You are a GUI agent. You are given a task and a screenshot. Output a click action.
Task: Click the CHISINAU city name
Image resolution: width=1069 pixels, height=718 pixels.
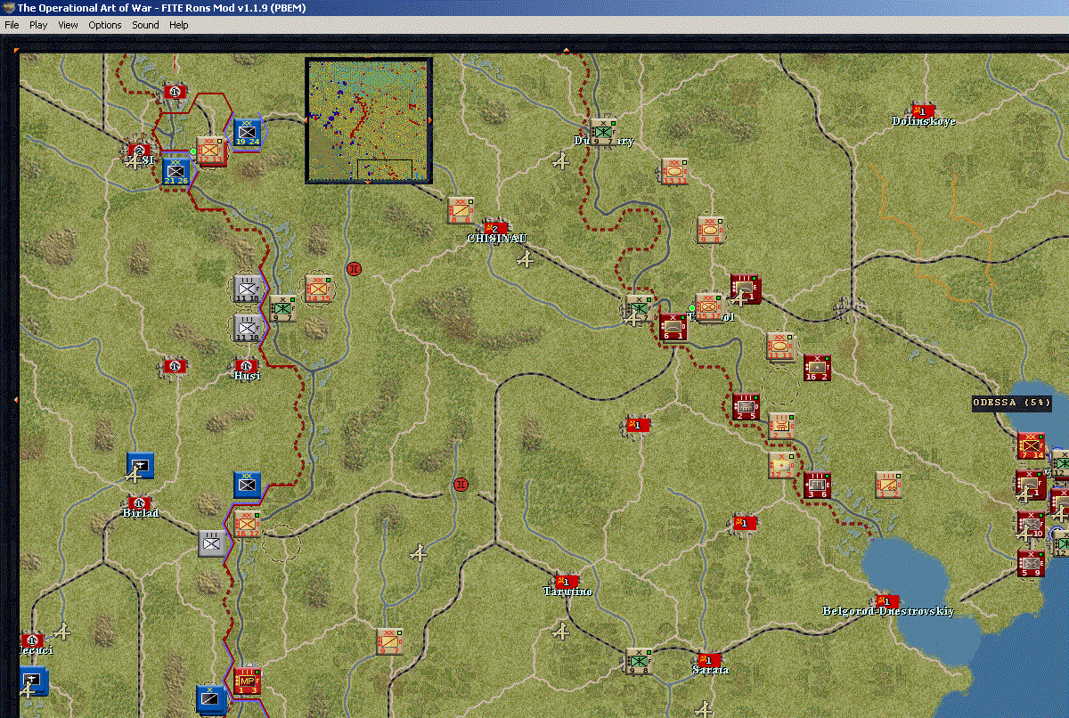click(497, 239)
